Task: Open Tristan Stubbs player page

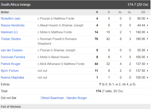Action: (x=11, y=39)
